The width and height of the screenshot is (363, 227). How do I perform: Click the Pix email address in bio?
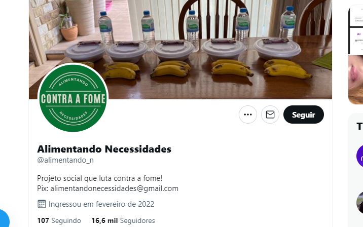[x=115, y=188]
